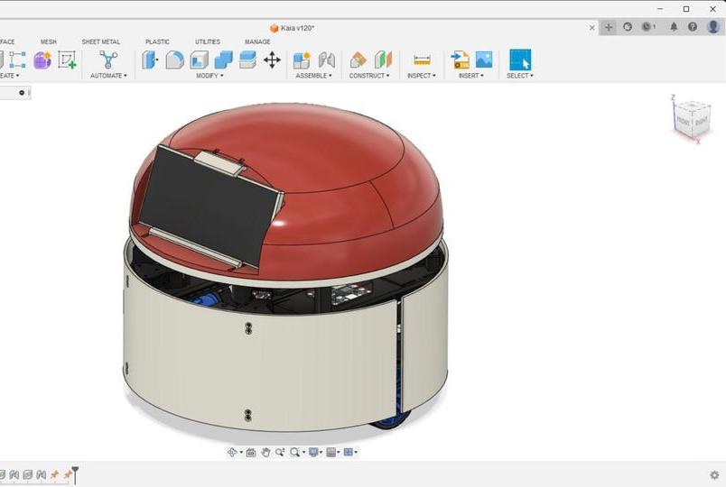Open the Help question mark menu
This screenshot has width=726, height=487.
coord(693,27)
